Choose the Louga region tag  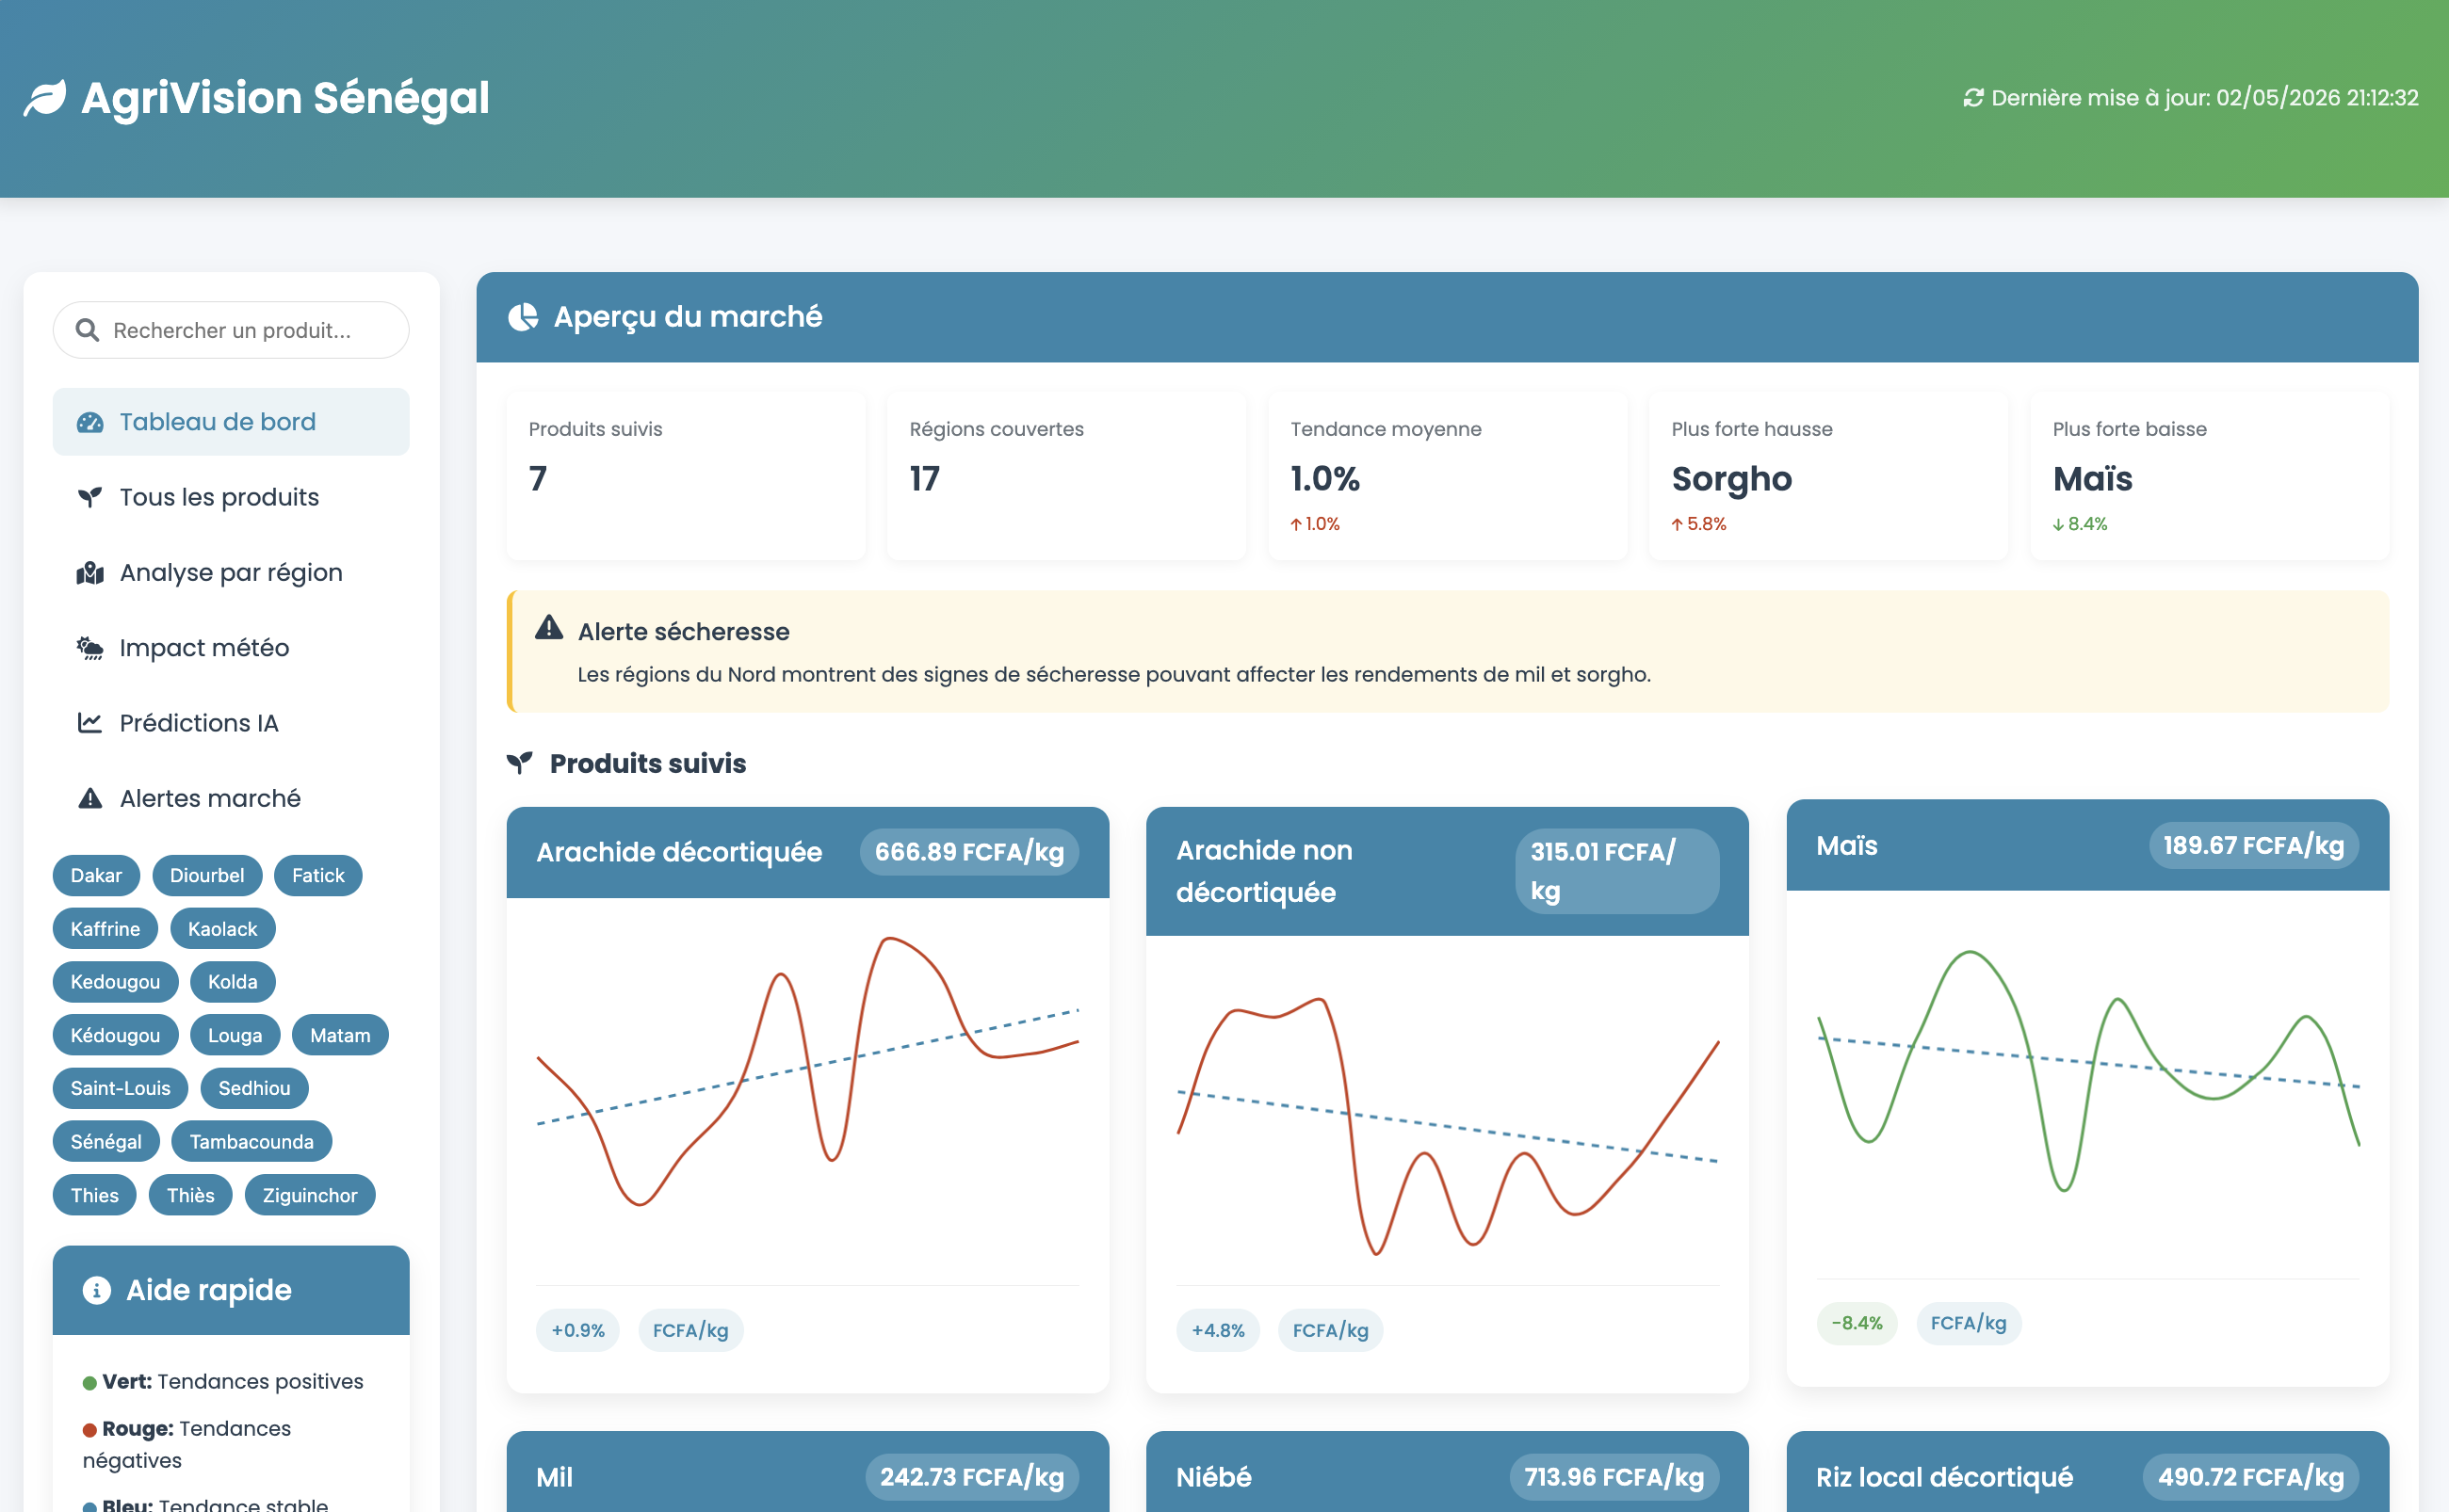tap(235, 1035)
